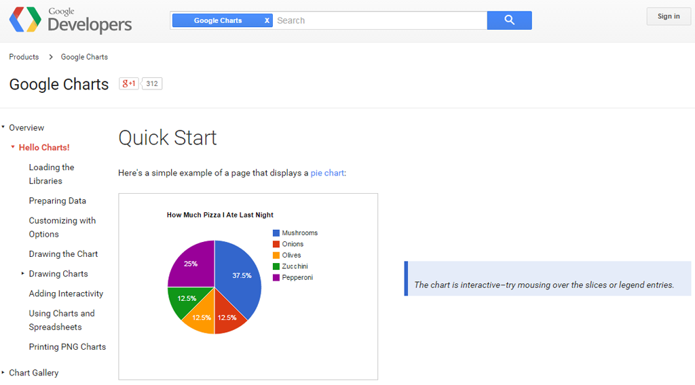Click the Olives legend label
The height and width of the screenshot is (385, 695).
click(x=291, y=255)
